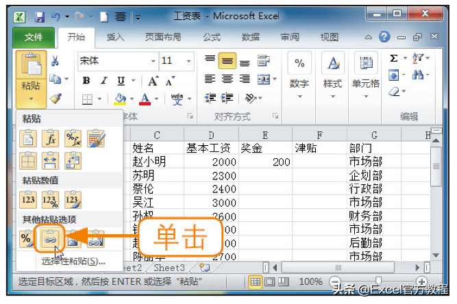Toggle bottom vertical alignment

(245, 62)
